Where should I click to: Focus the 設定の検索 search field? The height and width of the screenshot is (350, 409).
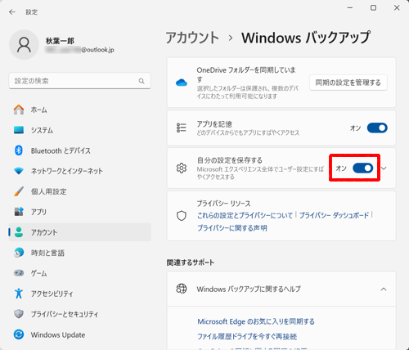[79, 81]
